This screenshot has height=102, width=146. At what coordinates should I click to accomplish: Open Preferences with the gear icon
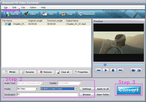point(87,14)
